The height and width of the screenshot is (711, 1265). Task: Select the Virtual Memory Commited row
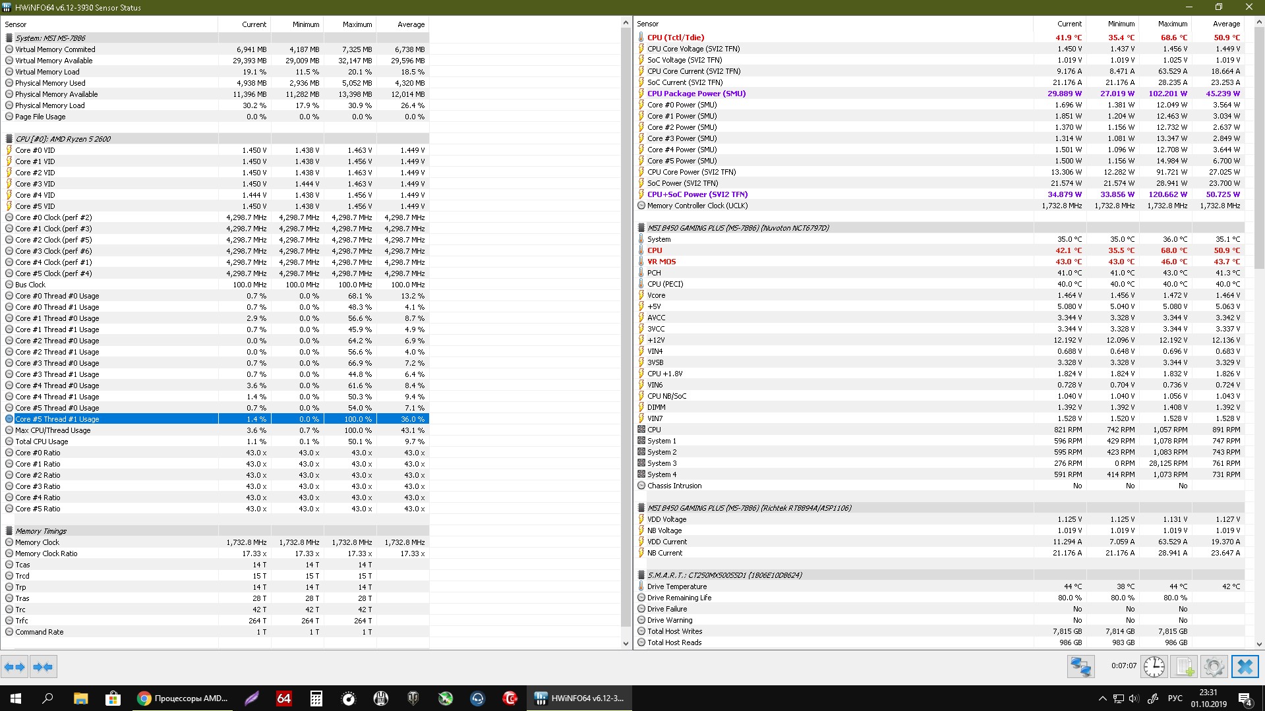[x=216, y=49]
